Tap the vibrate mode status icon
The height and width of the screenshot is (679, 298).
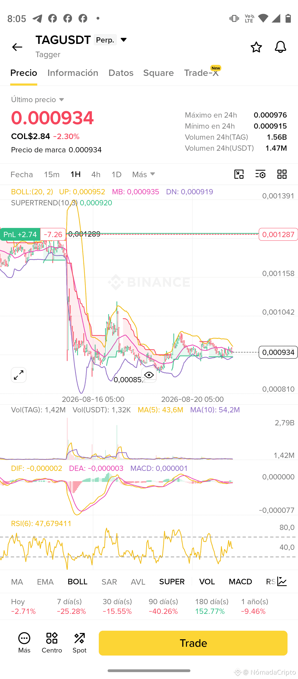(x=234, y=18)
